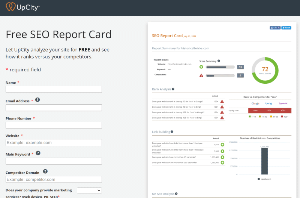Open Email Address help icon
Viewport: 300px width, 198px height.
click(x=37, y=100)
